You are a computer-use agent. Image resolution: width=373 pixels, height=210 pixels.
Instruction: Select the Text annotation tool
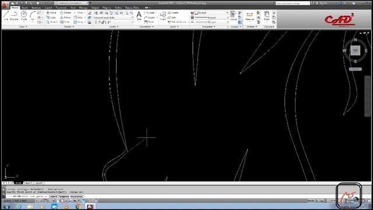[x=139, y=16]
